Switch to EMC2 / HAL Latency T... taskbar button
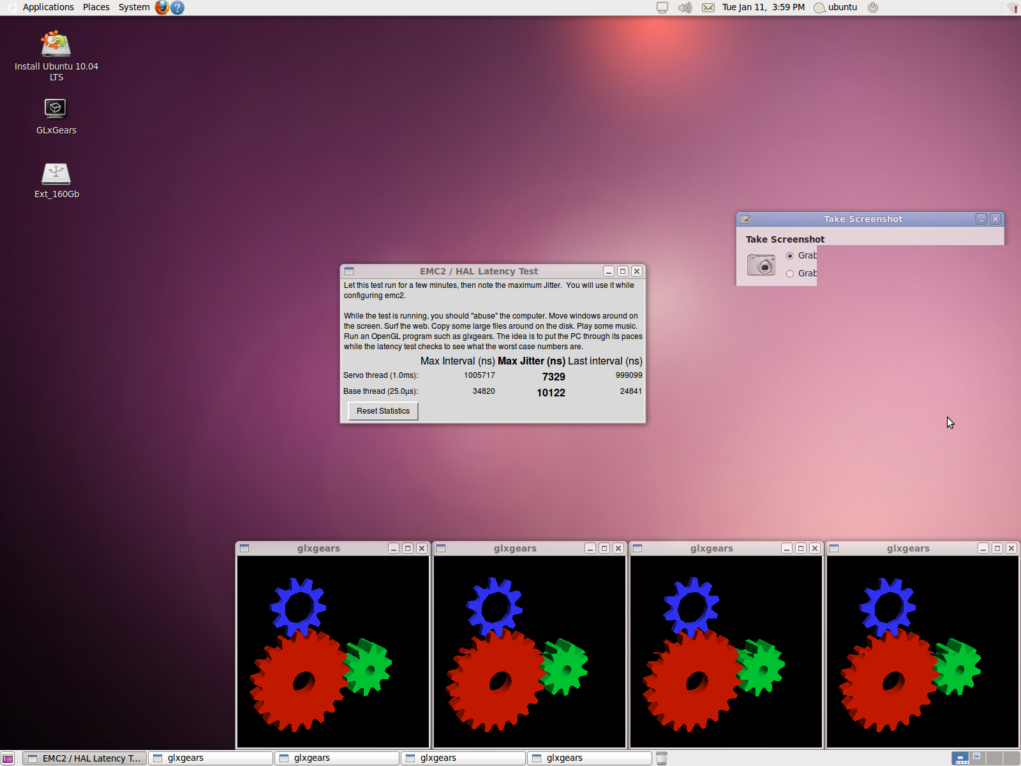The height and width of the screenshot is (766, 1021). [85, 758]
